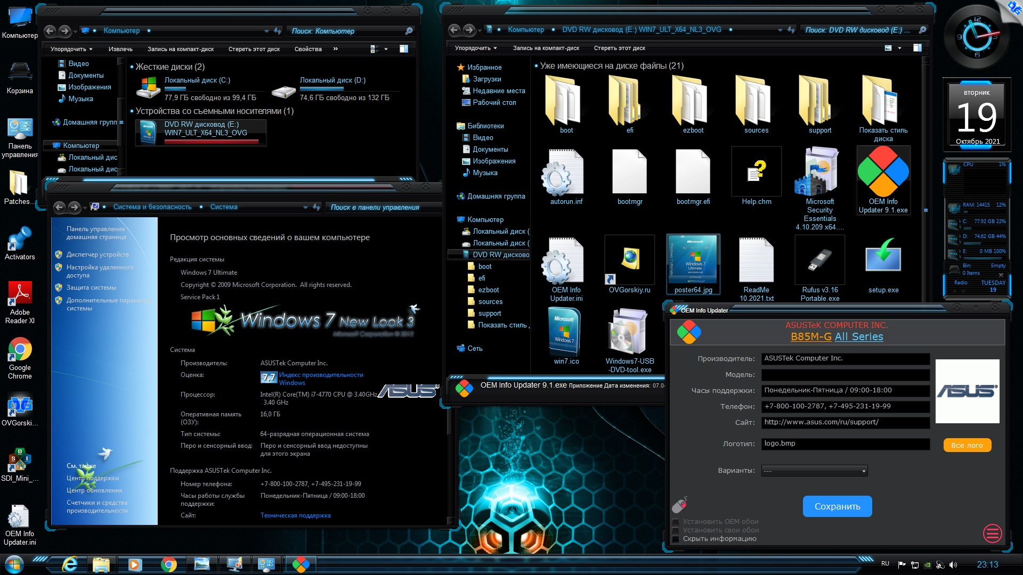Open the red hamburger menu in OEM Info Updater

[992, 533]
